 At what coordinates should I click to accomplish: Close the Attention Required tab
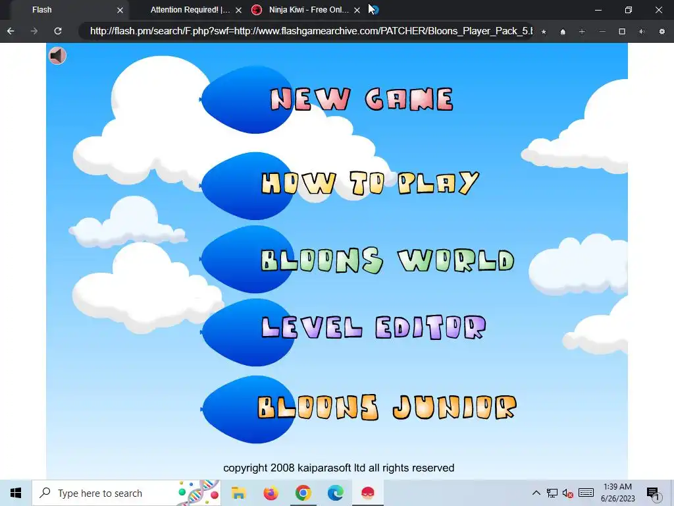tap(238, 10)
